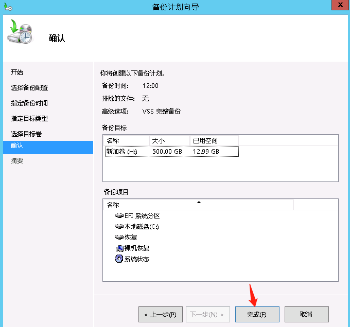Click the 你将创建以下备份计划 description text

coord(133,73)
